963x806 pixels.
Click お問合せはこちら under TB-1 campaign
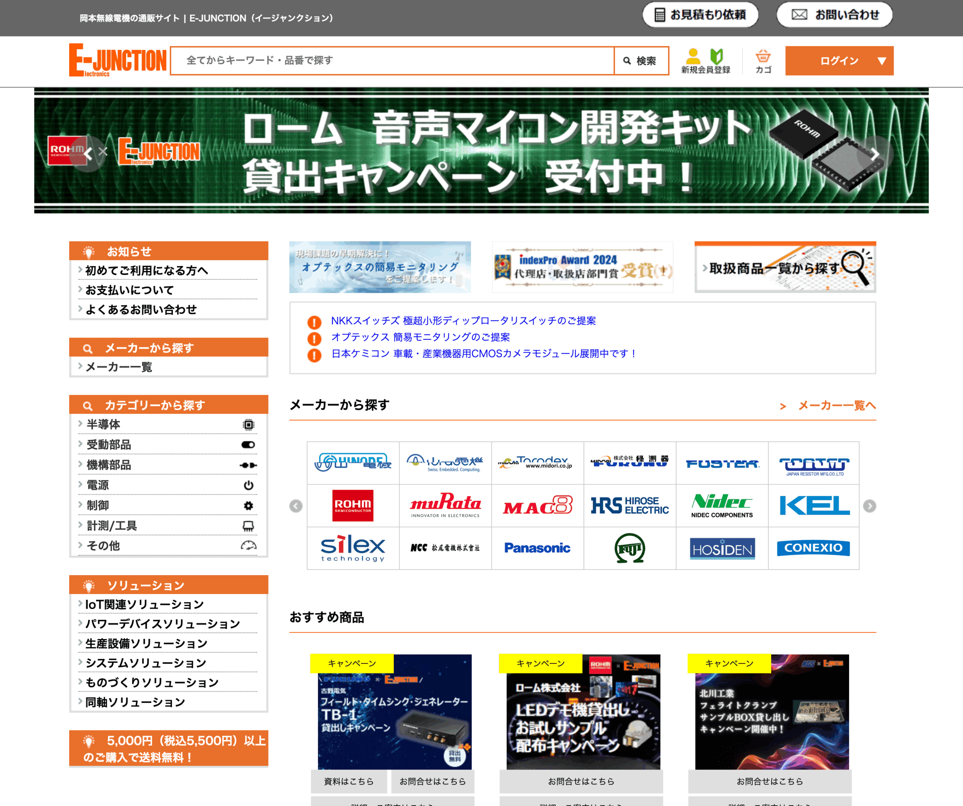[x=433, y=781]
